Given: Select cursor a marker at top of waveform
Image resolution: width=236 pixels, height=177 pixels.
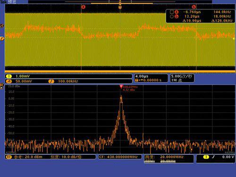Looking at the screenshot, I should click(83, 7).
